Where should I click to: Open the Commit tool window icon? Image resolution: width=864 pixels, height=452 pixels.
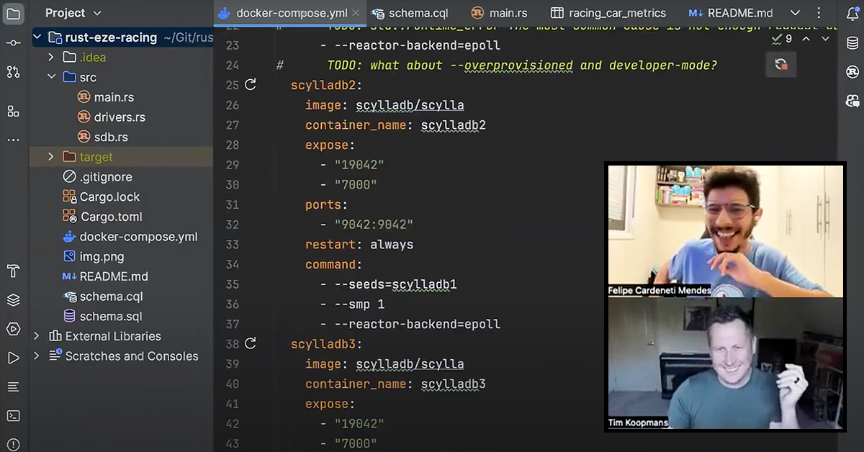[x=13, y=42]
